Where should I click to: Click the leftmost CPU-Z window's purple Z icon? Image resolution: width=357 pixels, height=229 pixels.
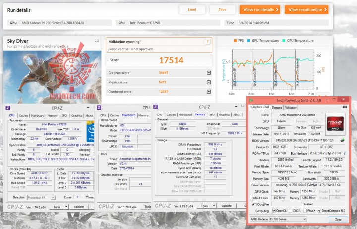pyautogui.click(x=8, y=108)
